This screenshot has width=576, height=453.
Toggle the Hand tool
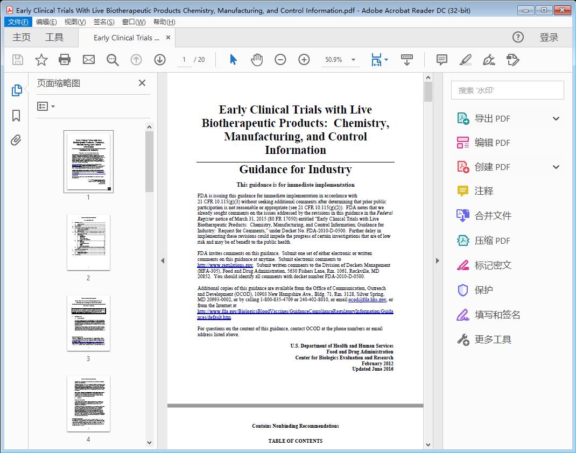[x=257, y=60]
